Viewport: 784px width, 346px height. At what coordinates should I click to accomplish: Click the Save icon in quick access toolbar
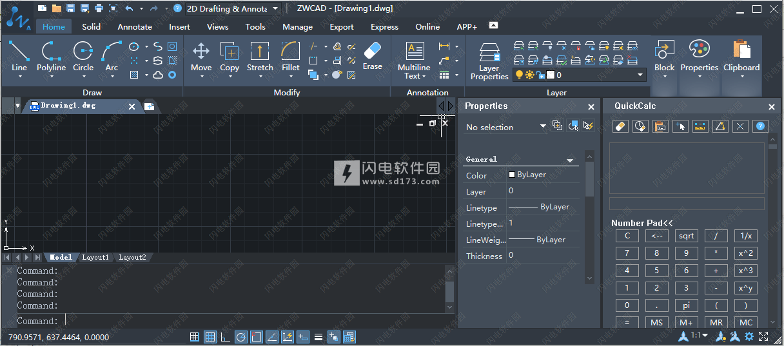pos(70,8)
